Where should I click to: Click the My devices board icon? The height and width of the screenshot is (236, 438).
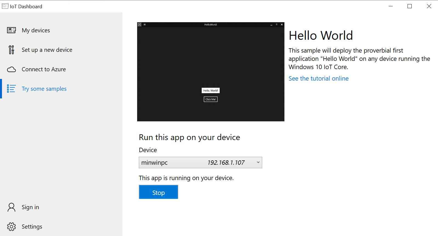(x=11, y=30)
